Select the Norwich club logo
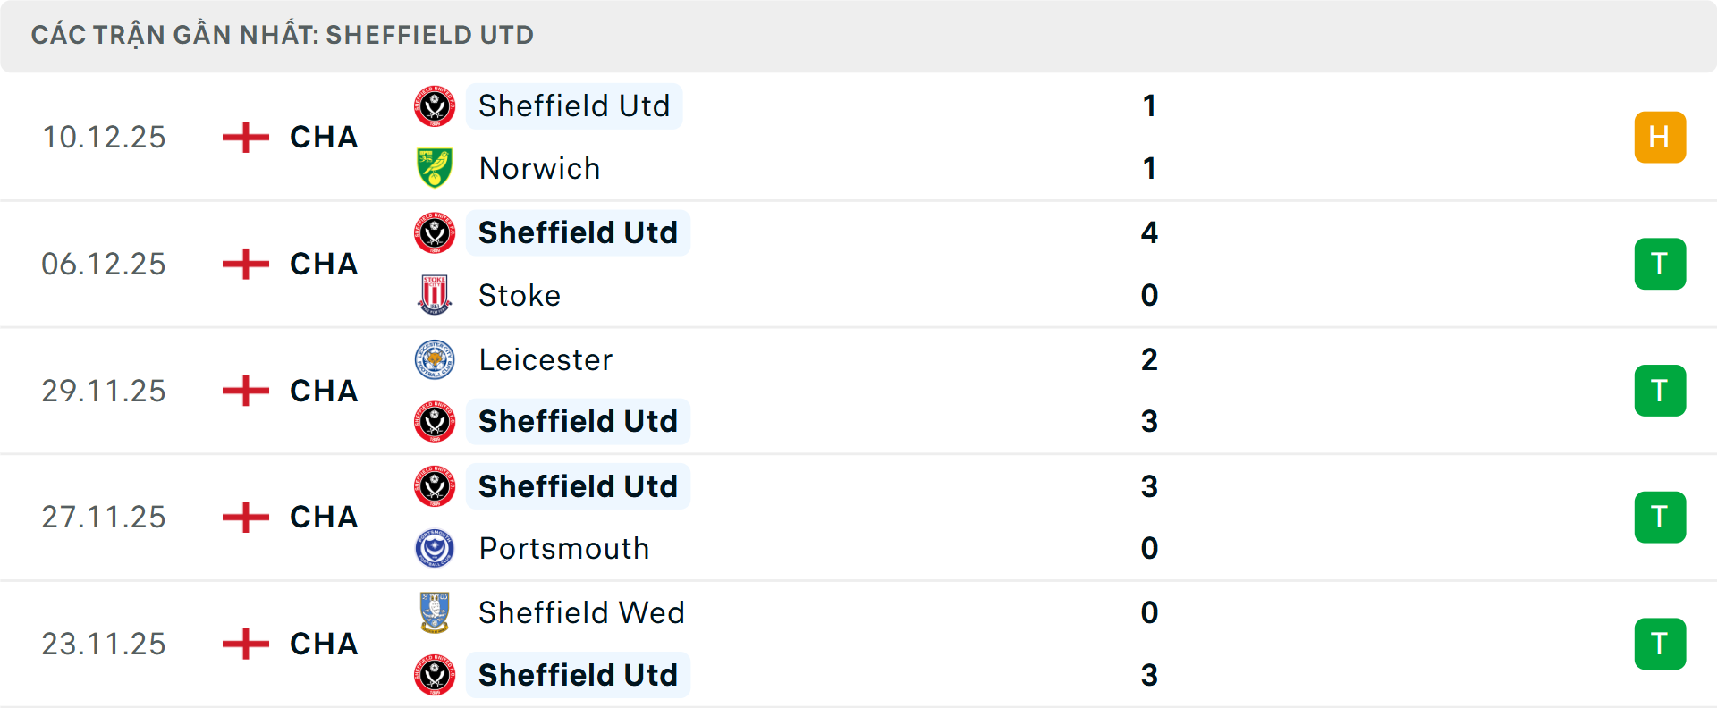This screenshot has height=708, width=1717. [435, 167]
